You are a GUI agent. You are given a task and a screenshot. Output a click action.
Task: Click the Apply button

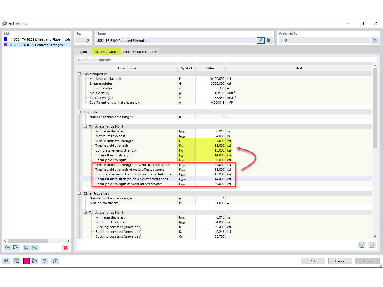click(367, 261)
